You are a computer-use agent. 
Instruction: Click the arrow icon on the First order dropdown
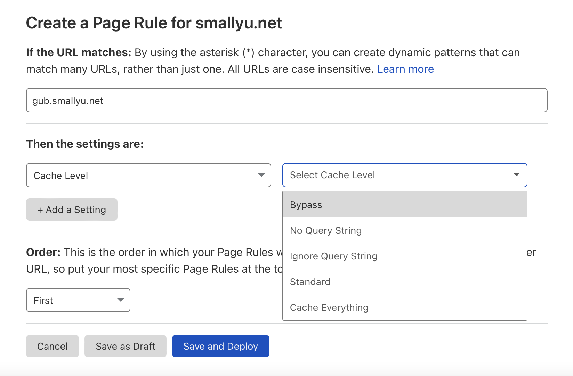pyautogui.click(x=121, y=300)
